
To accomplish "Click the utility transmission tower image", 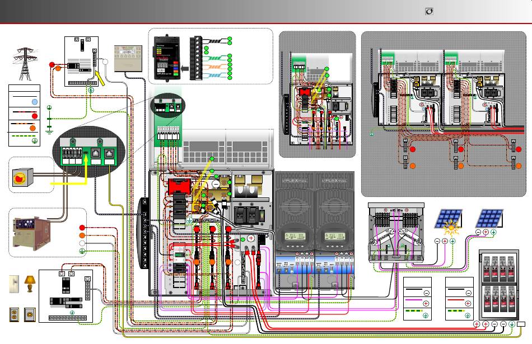I will point(25,64).
